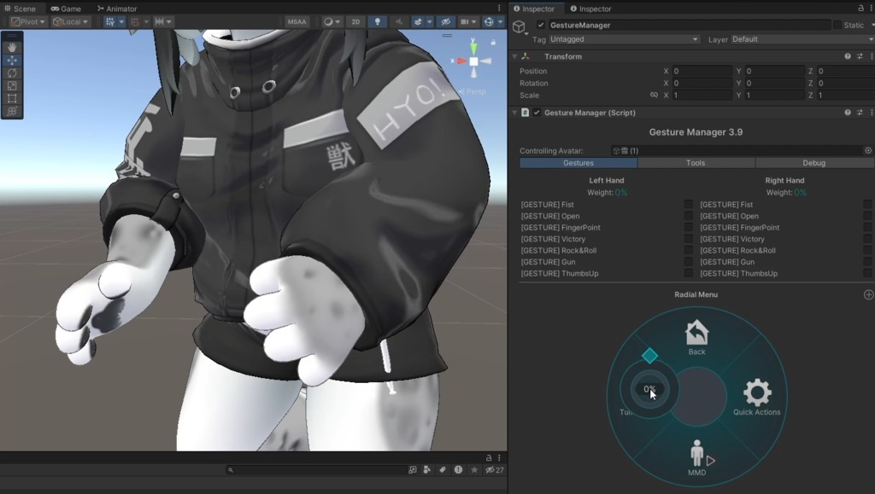
Task: Toggle scene effects (skybox/fog) icon
Action: 417,21
